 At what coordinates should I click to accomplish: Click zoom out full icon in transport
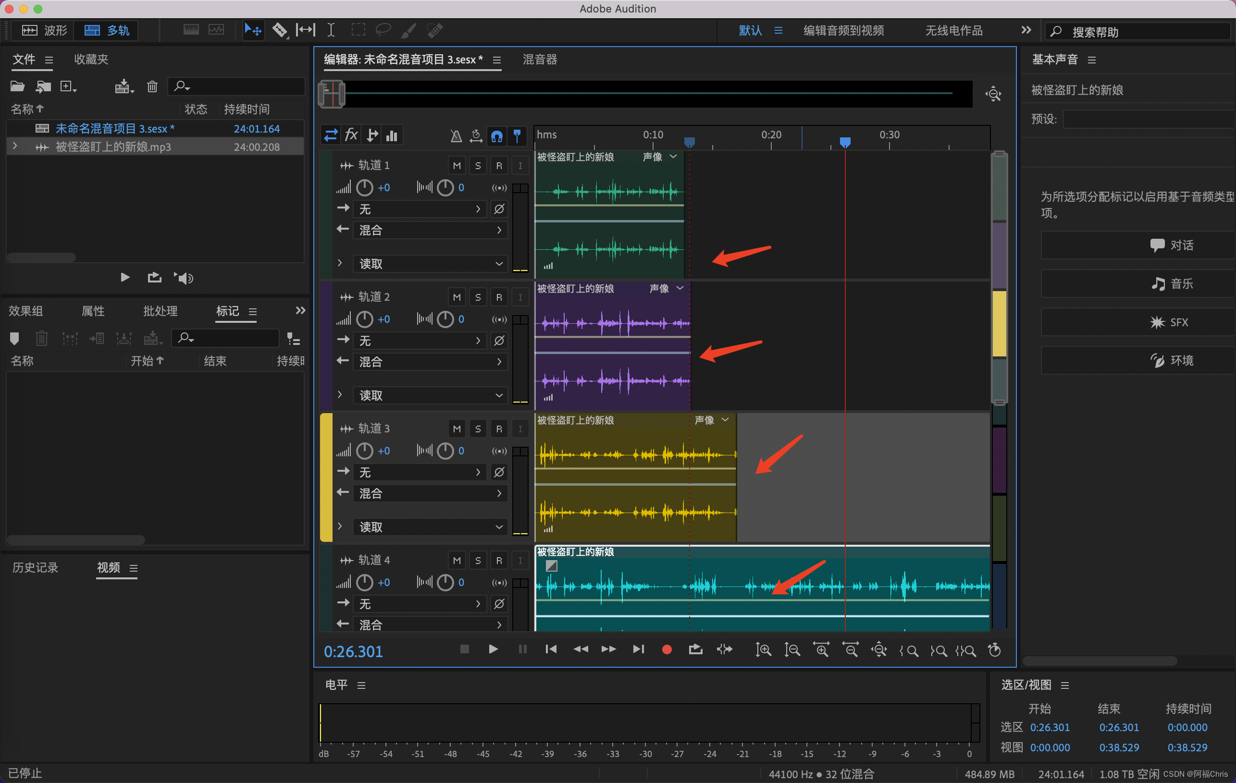[x=879, y=650]
